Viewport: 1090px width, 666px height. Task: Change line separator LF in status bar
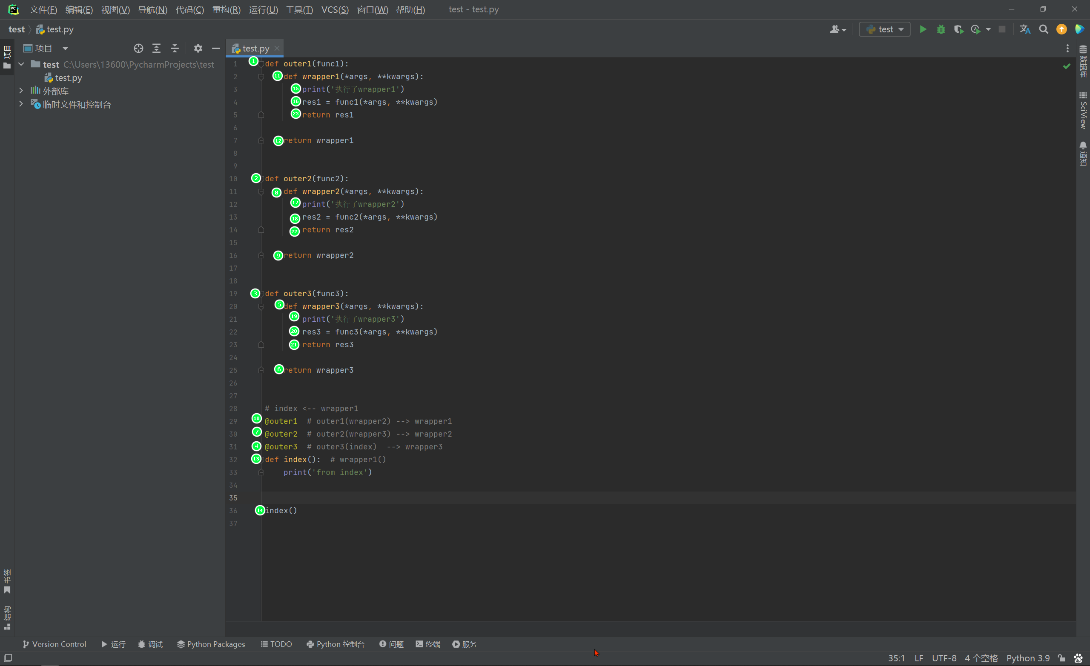tap(919, 658)
